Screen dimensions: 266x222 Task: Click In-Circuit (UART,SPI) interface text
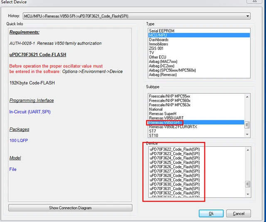pos(30,112)
